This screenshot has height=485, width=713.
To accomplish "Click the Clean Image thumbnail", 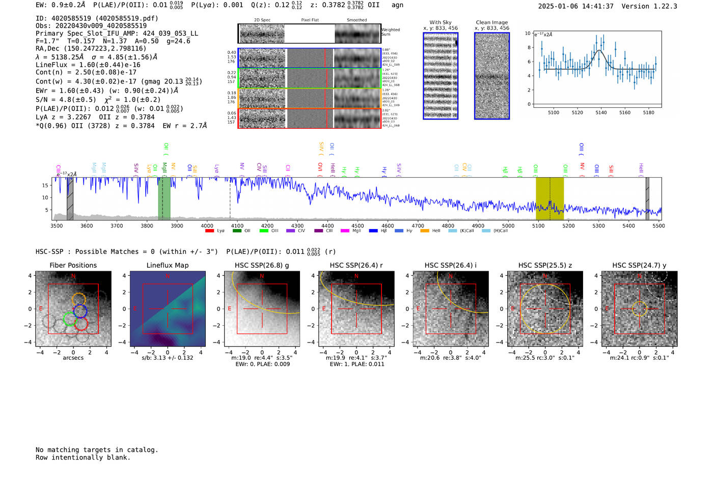I will [492, 76].
